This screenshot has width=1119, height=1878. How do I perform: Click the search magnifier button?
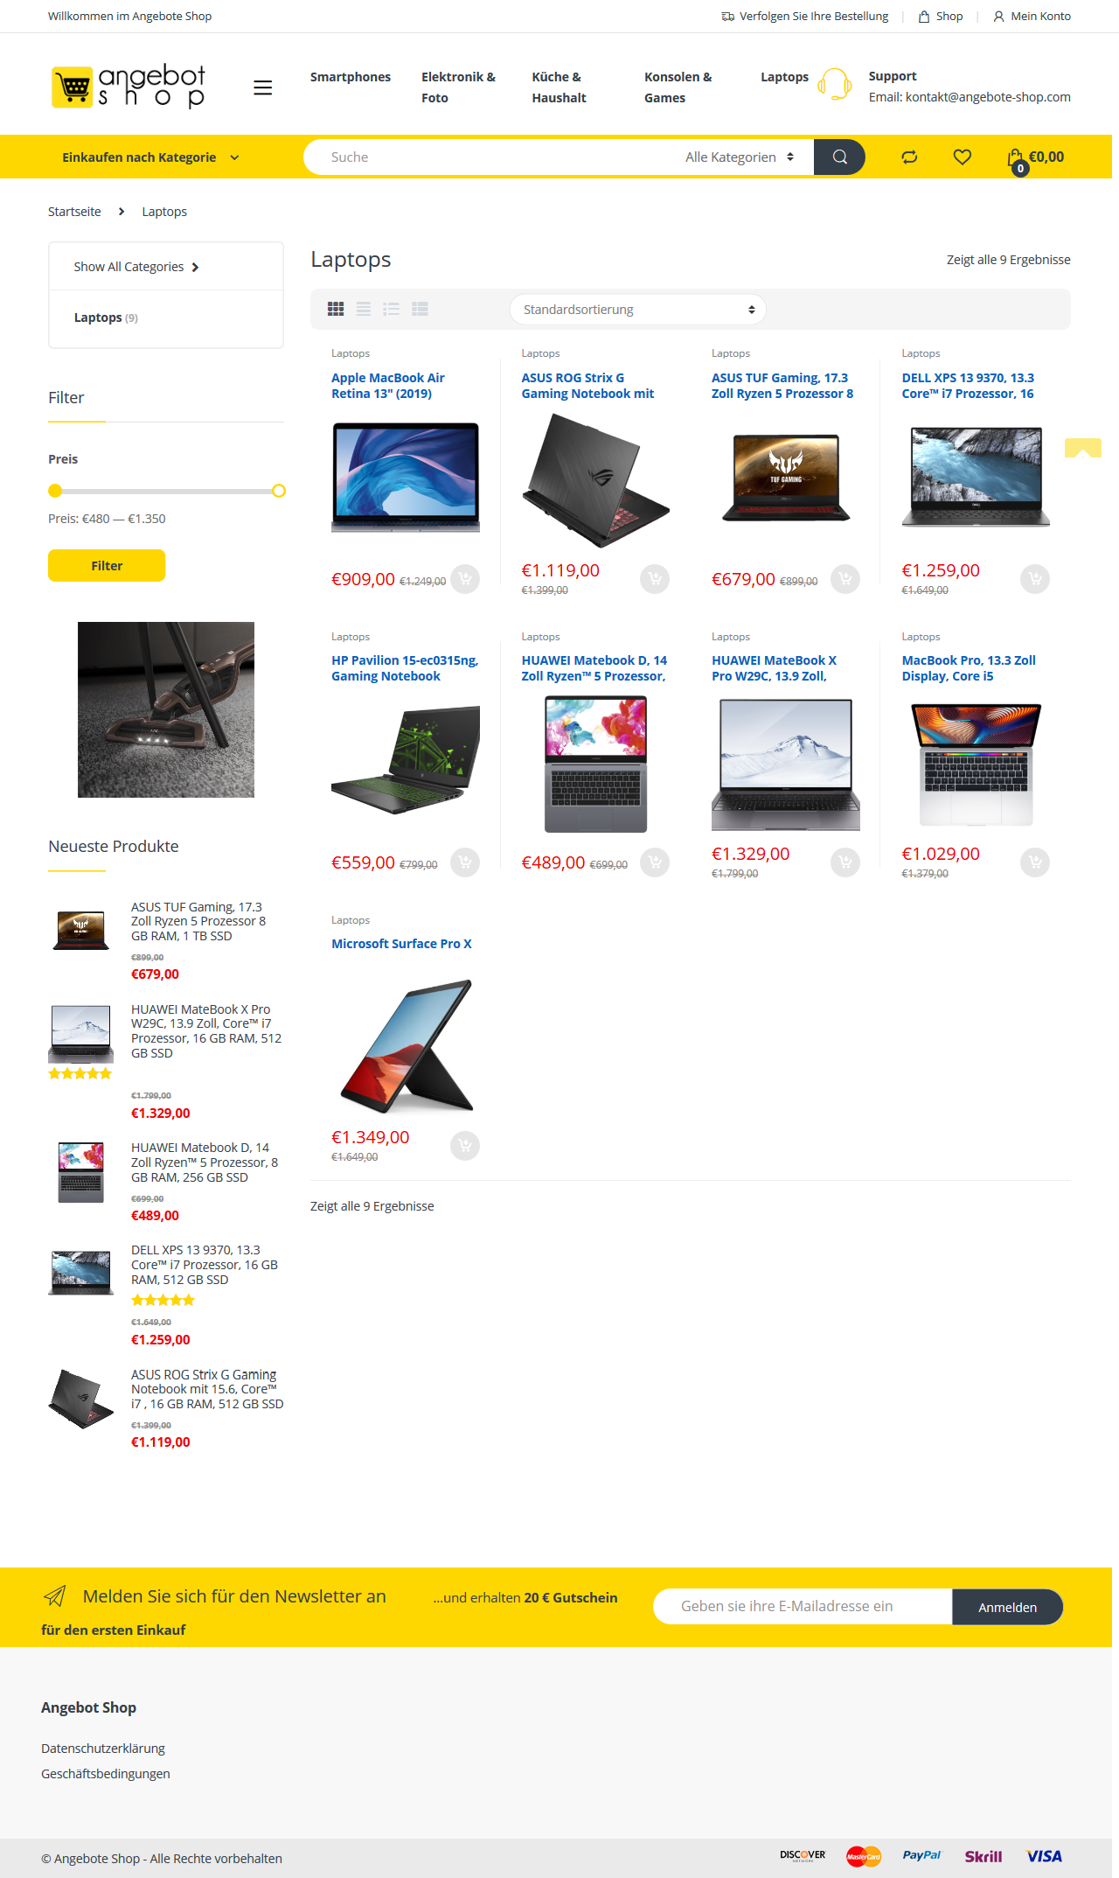pos(839,157)
